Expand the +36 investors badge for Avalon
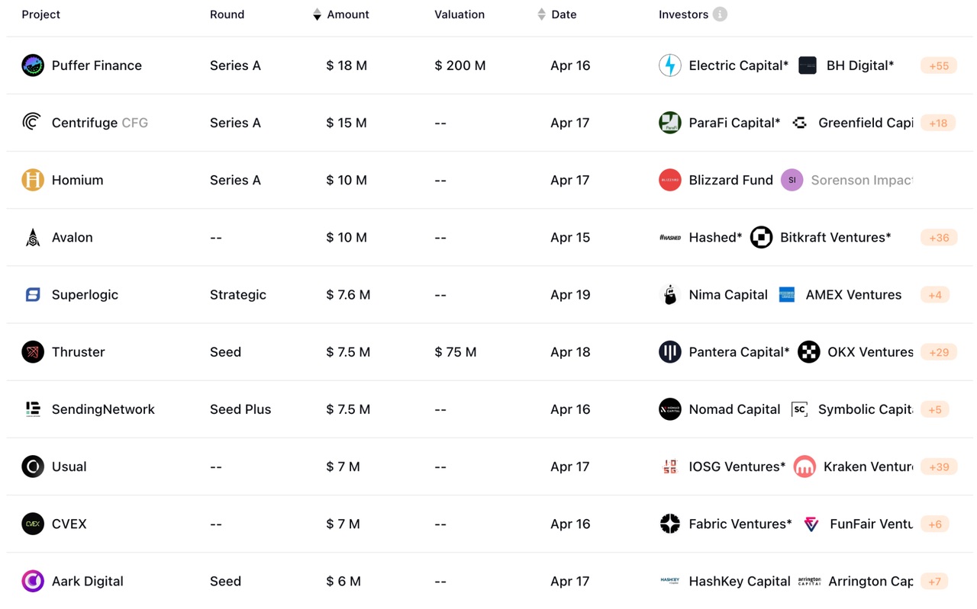 tap(938, 238)
